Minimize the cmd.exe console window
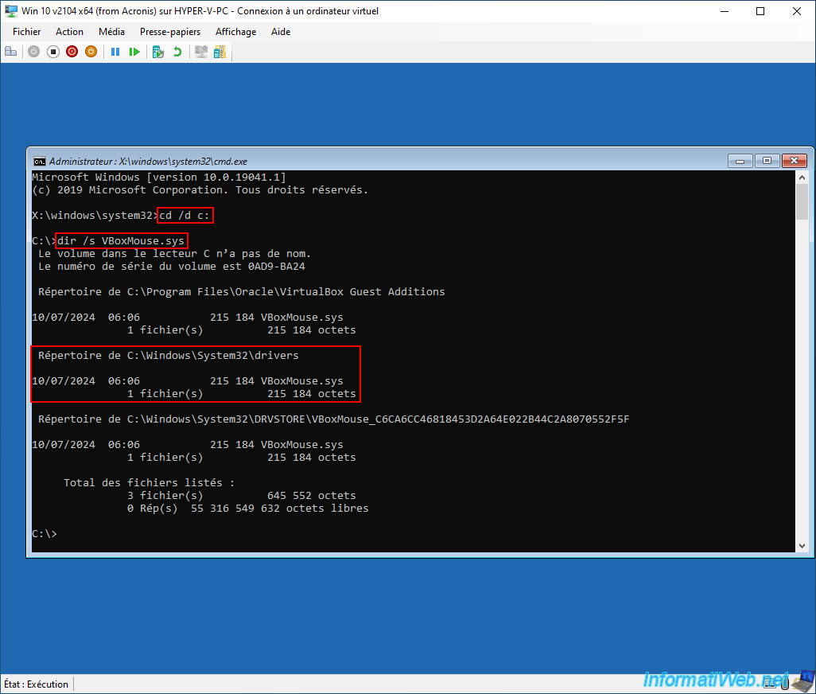 pos(740,161)
